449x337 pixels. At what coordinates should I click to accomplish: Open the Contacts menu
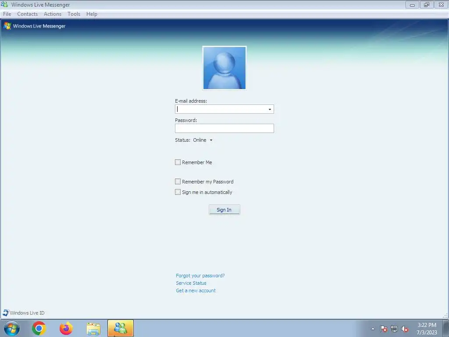coord(28,14)
